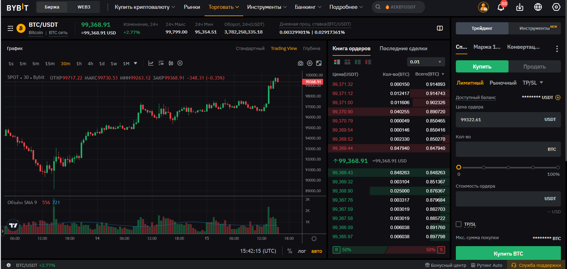
Task: Open the chart display settings icon
Action: click(x=161, y=63)
